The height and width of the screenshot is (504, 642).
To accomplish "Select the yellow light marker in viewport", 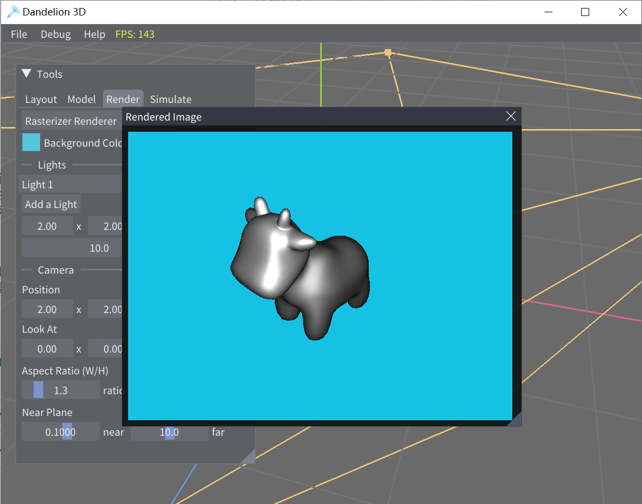I will [388, 52].
